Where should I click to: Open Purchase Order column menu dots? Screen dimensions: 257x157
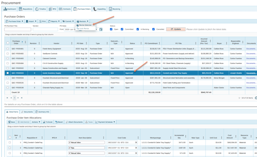26,42
